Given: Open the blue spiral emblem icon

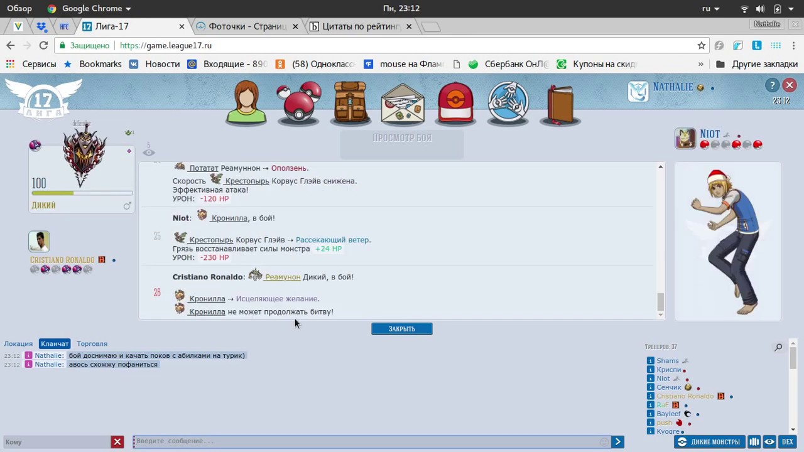Looking at the screenshot, I should click(508, 102).
